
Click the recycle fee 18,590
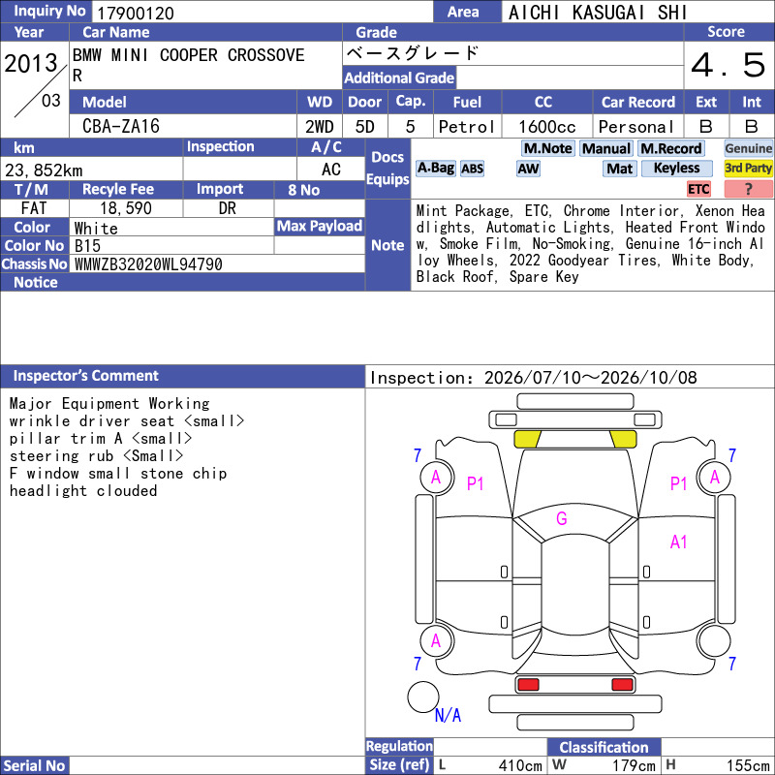[x=126, y=208]
